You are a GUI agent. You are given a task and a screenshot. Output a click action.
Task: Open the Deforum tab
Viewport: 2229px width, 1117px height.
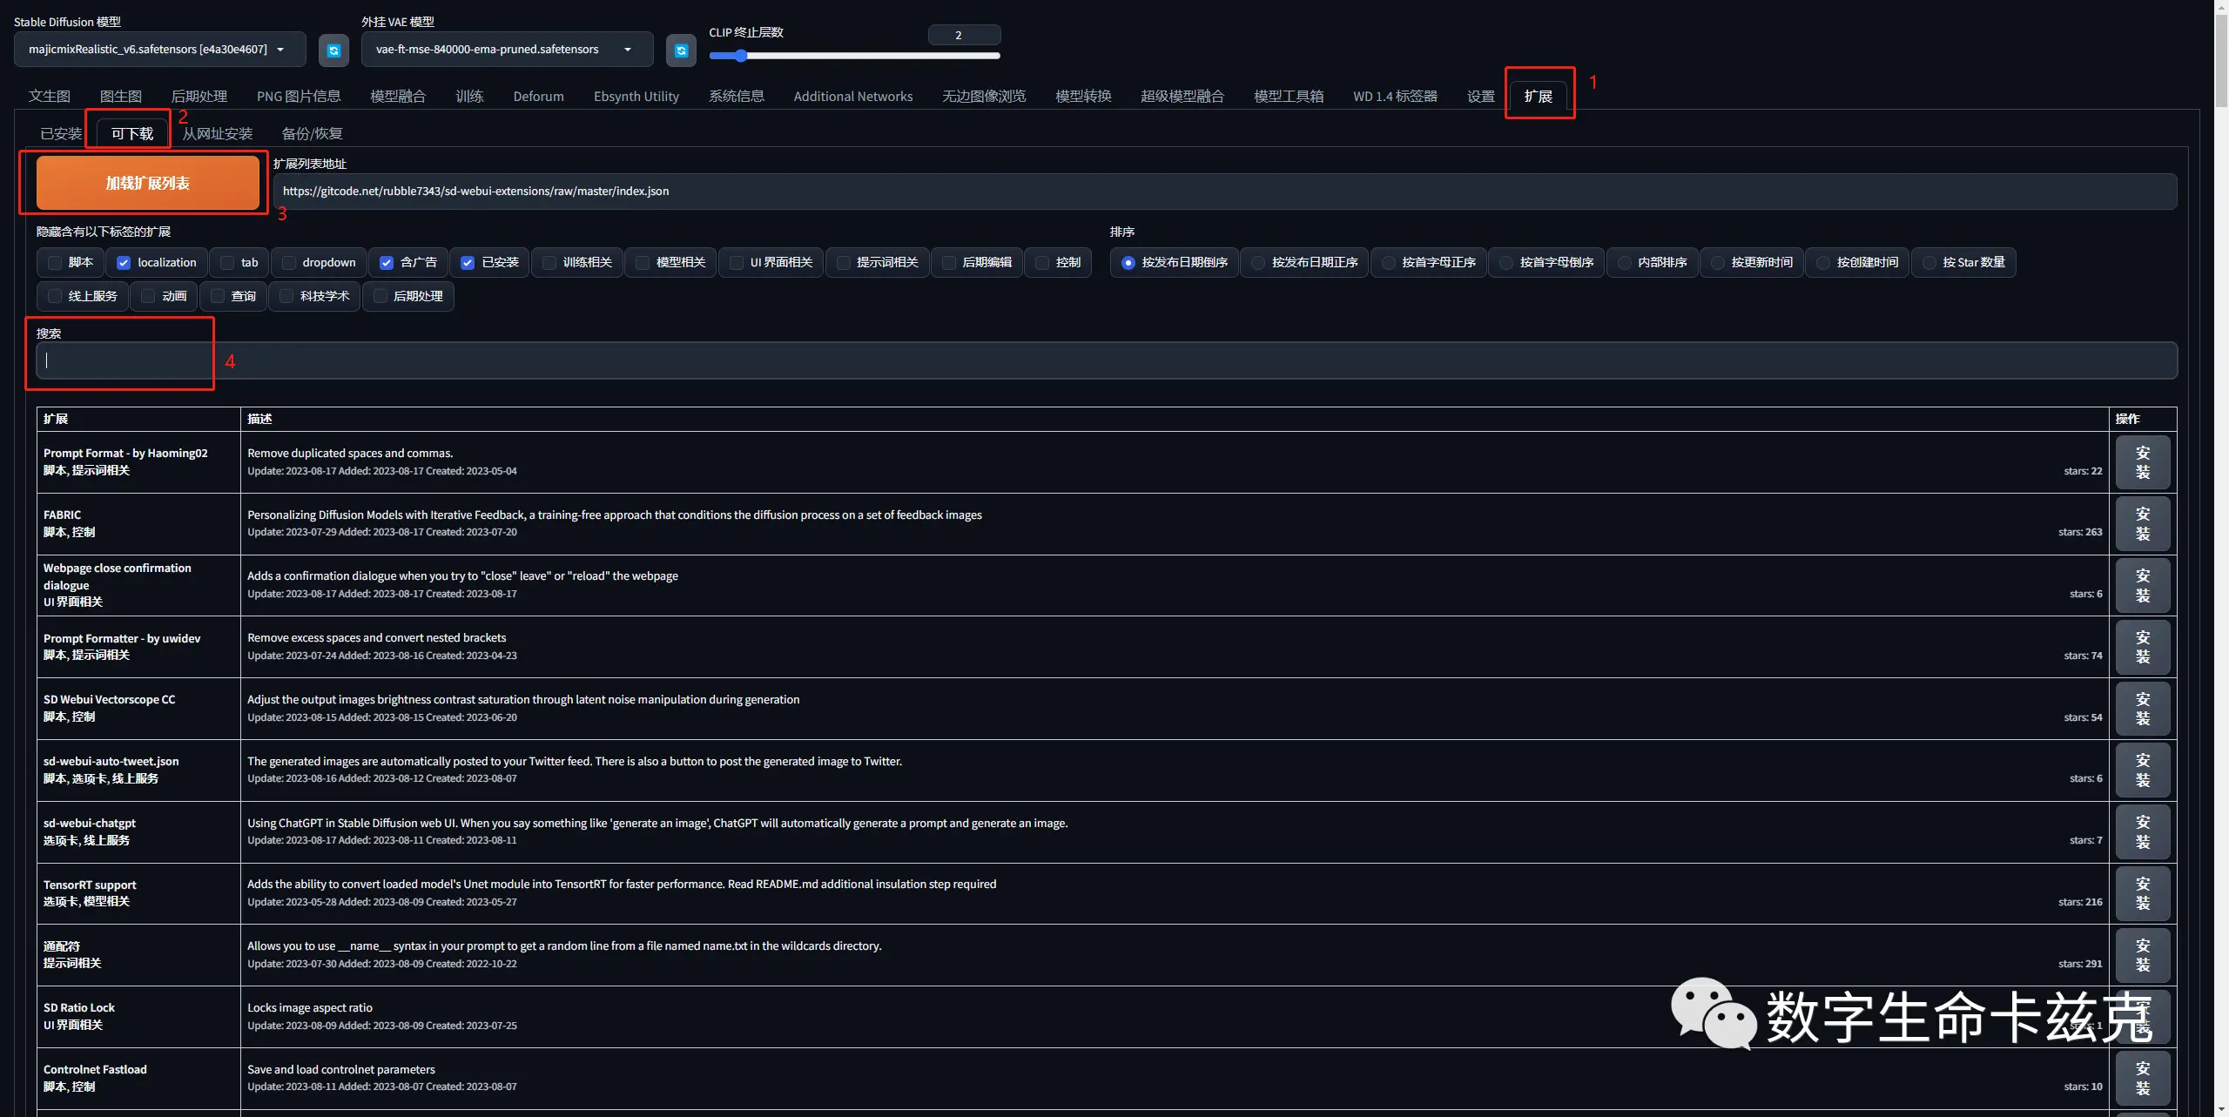click(x=538, y=96)
